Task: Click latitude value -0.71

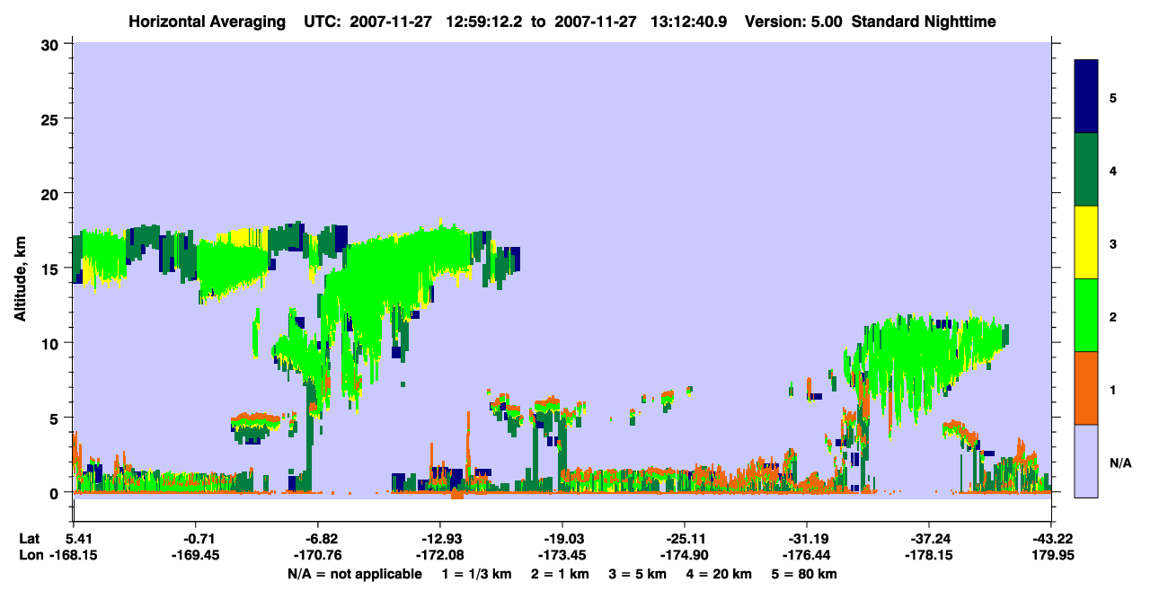Action: (x=200, y=539)
